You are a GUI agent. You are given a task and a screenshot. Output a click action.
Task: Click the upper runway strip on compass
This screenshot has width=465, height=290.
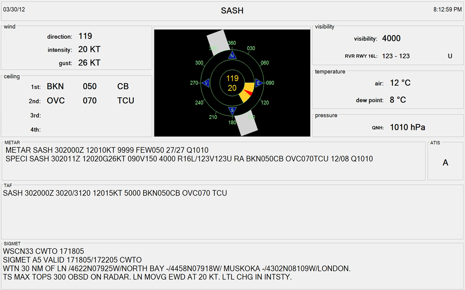tap(218, 42)
